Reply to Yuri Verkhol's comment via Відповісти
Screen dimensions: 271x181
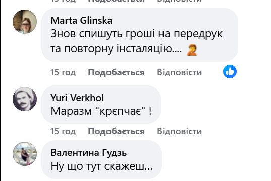pyautogui.click(x=179, y=131)
